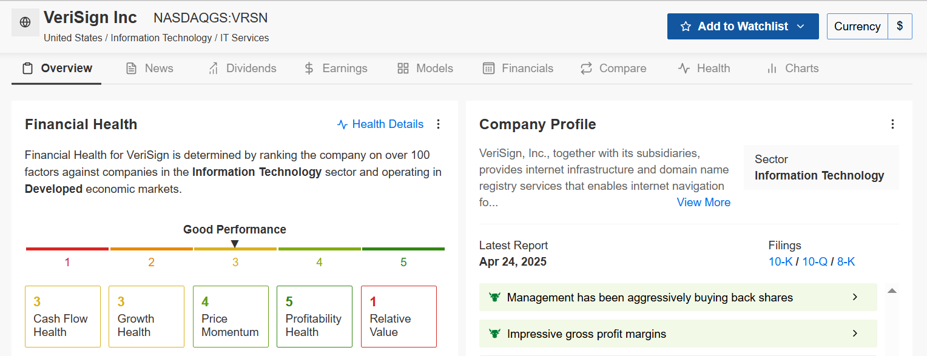Image resolution: width=927 pixels, height=356 pixels.
Task: Click the light green segment 4 of performance scale
Action: pos(319,249)
